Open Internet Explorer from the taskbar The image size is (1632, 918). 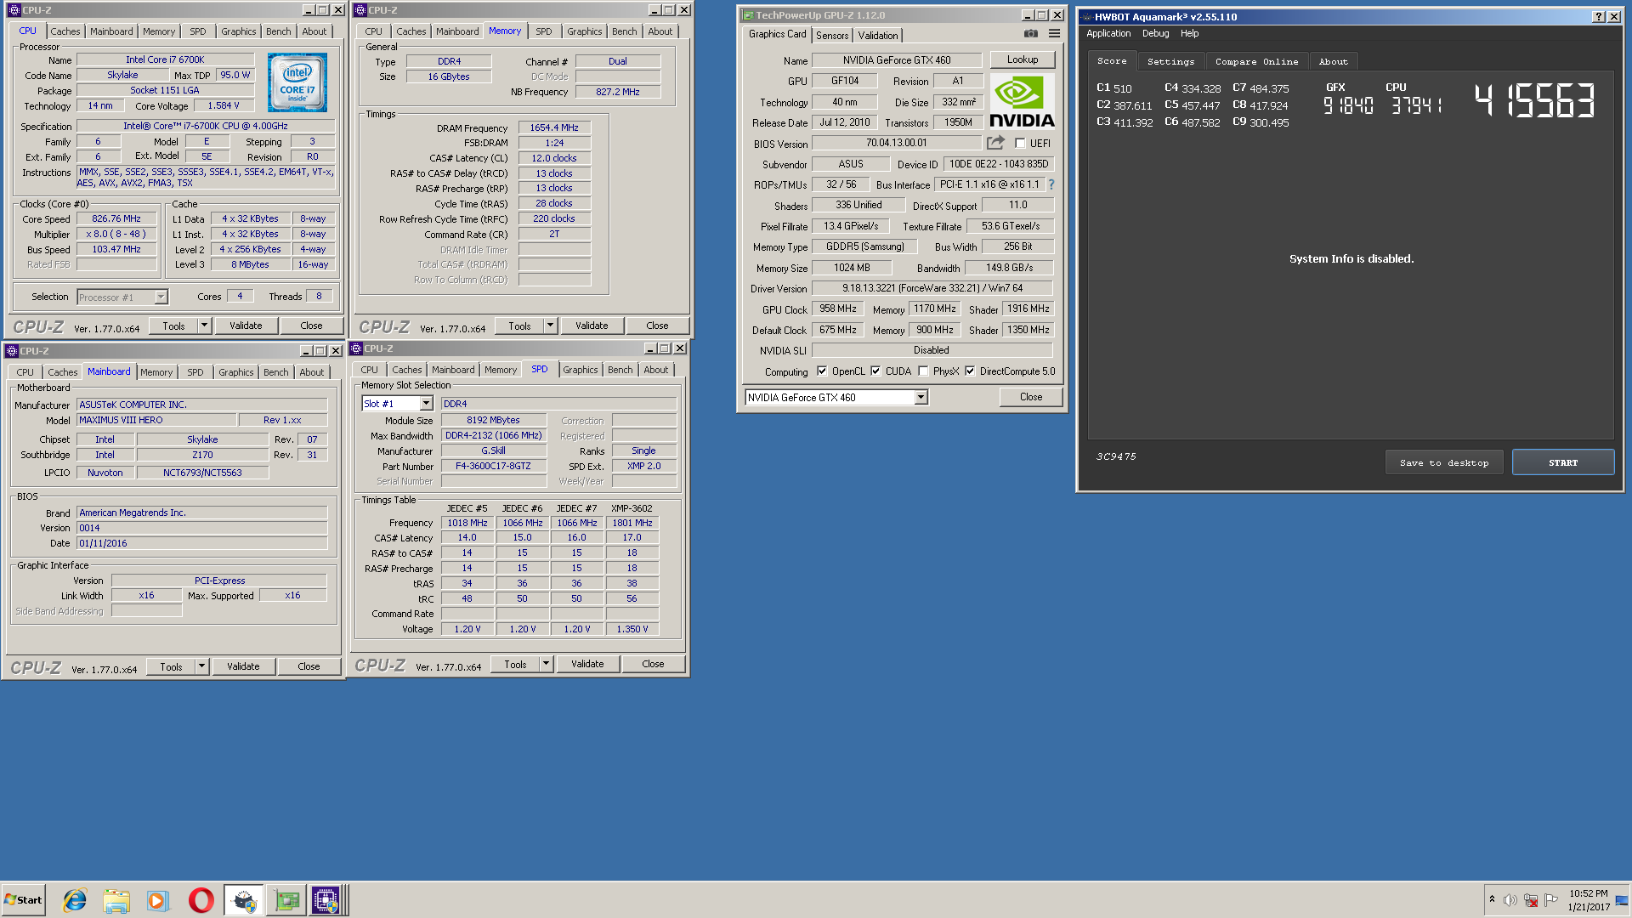click(75, 900)
